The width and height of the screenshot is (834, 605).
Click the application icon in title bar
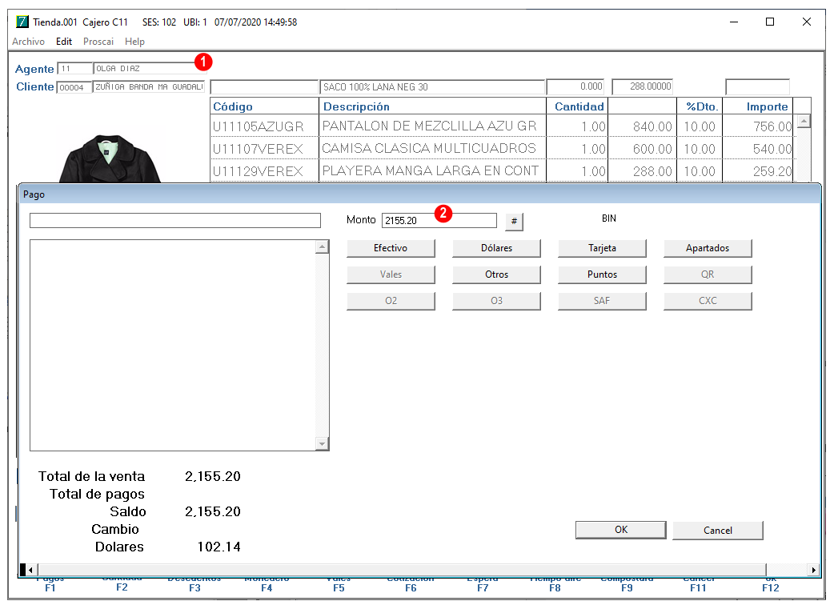22,22
